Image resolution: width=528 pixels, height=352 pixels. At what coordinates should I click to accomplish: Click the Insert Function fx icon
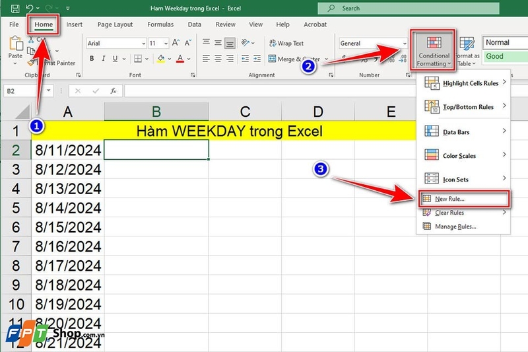coord(114,90)
